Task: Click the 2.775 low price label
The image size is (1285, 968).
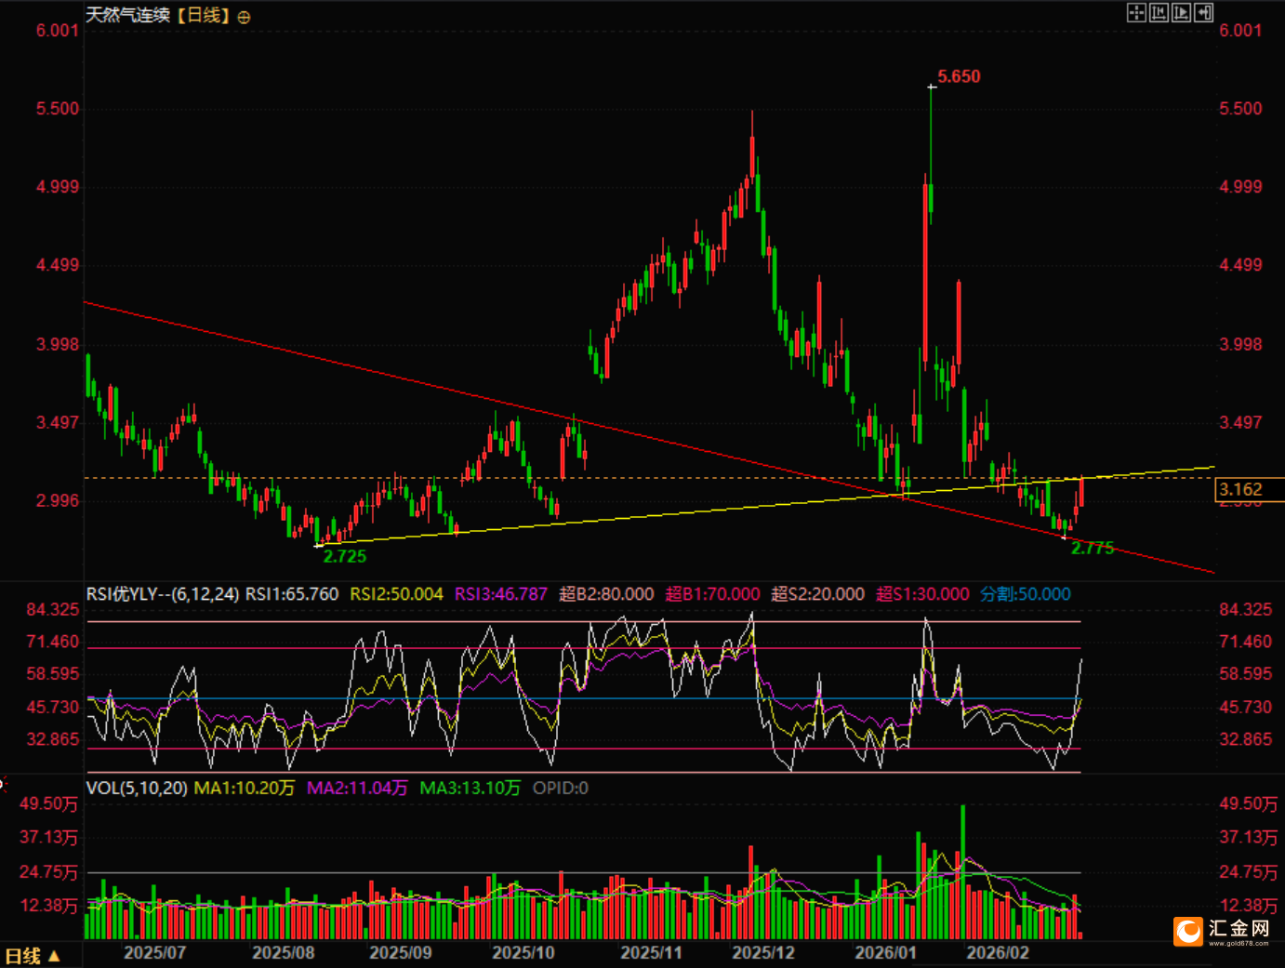Action: (x=1093, y=548)
